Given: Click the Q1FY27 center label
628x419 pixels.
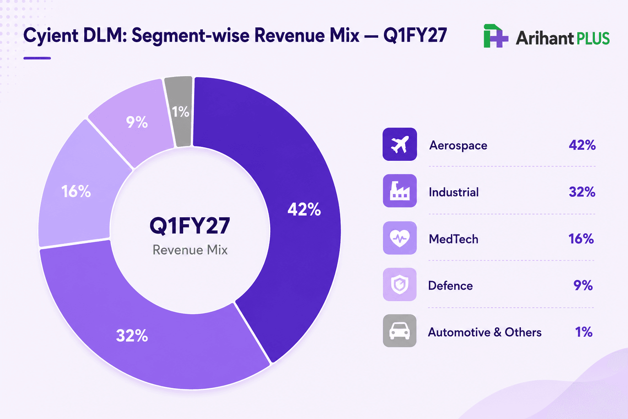Looking at the screenshot, I should point(190,226).
